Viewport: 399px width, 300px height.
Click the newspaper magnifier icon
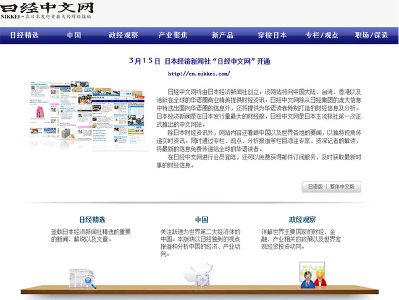pyautogui.click(x=82, y=278)
